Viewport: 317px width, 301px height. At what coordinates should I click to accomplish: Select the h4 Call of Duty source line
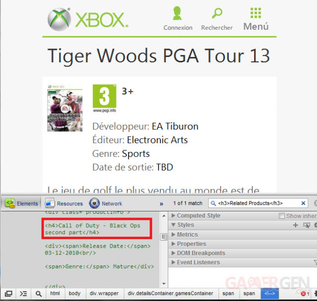(x=93, y=229)
